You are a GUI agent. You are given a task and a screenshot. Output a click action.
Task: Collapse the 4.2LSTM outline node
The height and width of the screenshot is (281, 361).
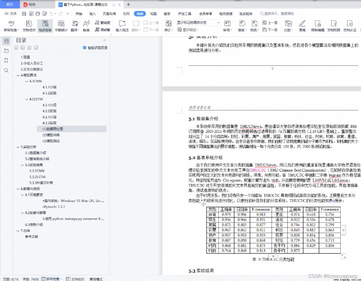point(27,99)
